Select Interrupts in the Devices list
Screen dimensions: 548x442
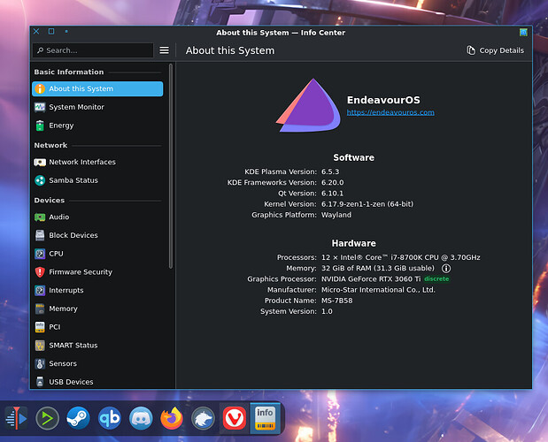pyautogui.click(x=66, y=290)
